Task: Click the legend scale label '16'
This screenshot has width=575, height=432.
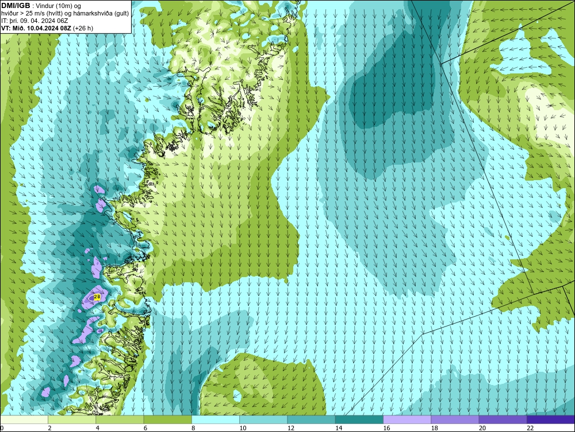Action: pos(386,429)
